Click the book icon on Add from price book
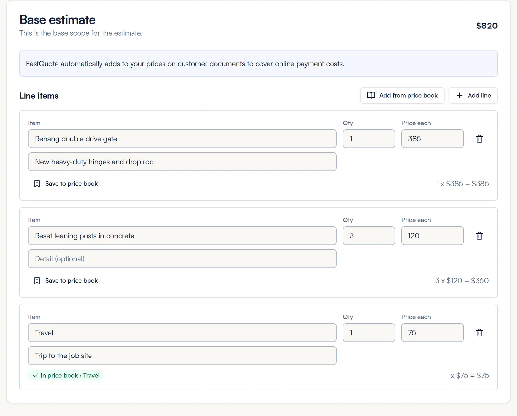 (x=371, y=95)
